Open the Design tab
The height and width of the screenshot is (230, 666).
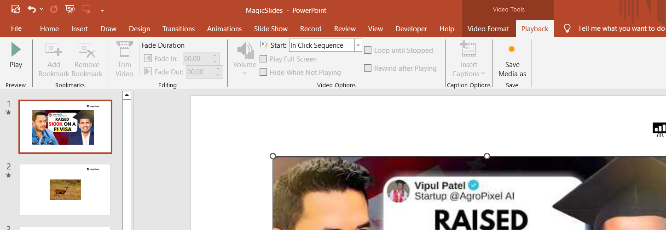139,28
